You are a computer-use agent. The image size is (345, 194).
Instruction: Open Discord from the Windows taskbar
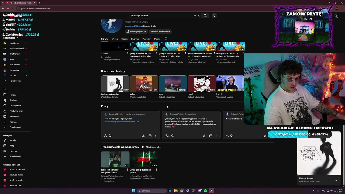(199, 191)
